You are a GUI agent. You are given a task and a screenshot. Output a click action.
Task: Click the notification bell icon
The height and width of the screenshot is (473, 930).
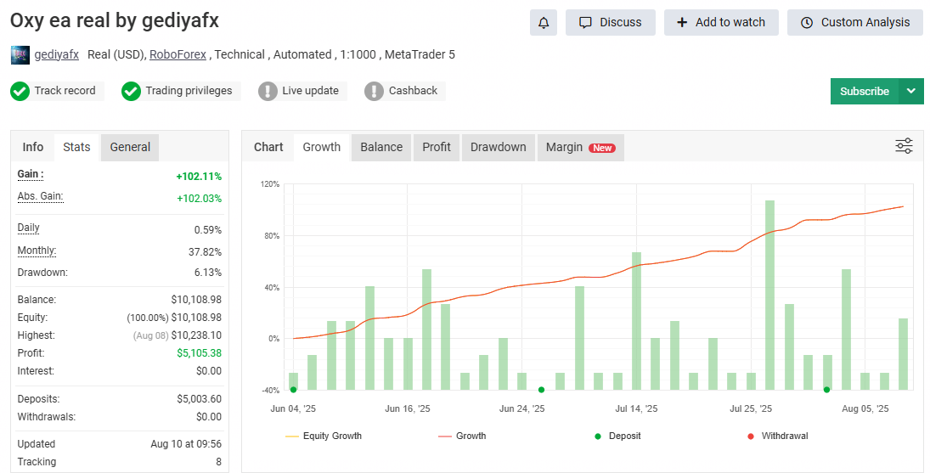[543, 23]
